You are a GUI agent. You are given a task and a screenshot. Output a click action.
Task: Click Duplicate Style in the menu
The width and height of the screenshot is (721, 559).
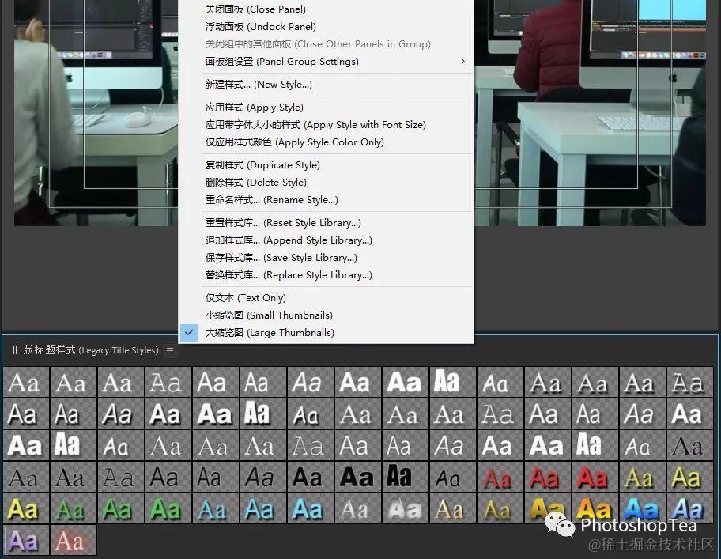(x=326, y=165)
